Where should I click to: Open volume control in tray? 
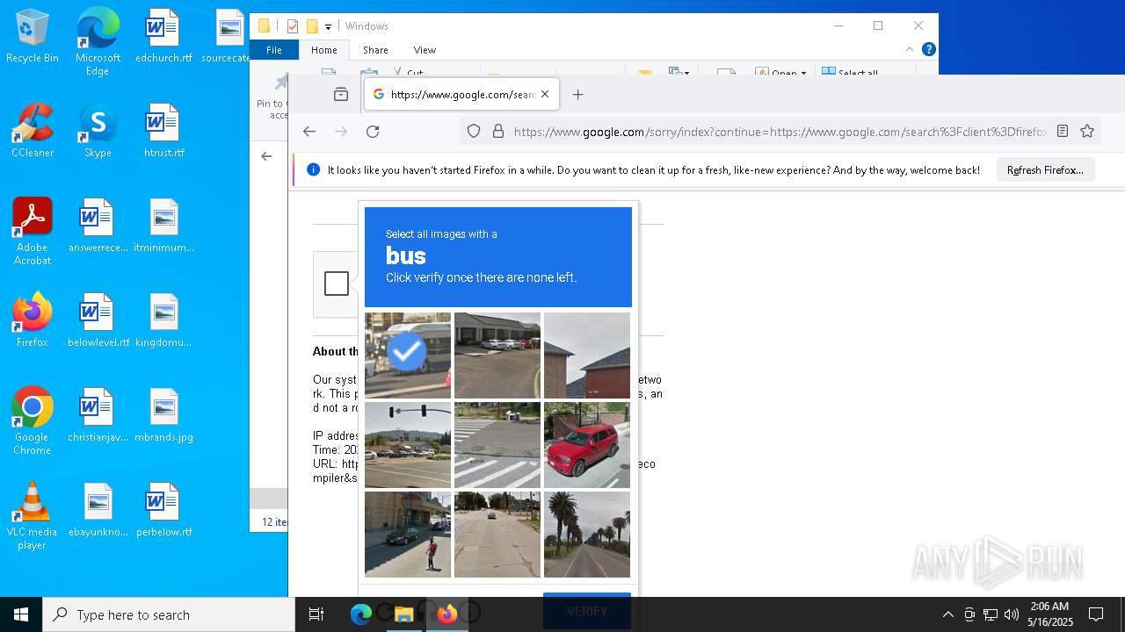[x=1012, y=614]
